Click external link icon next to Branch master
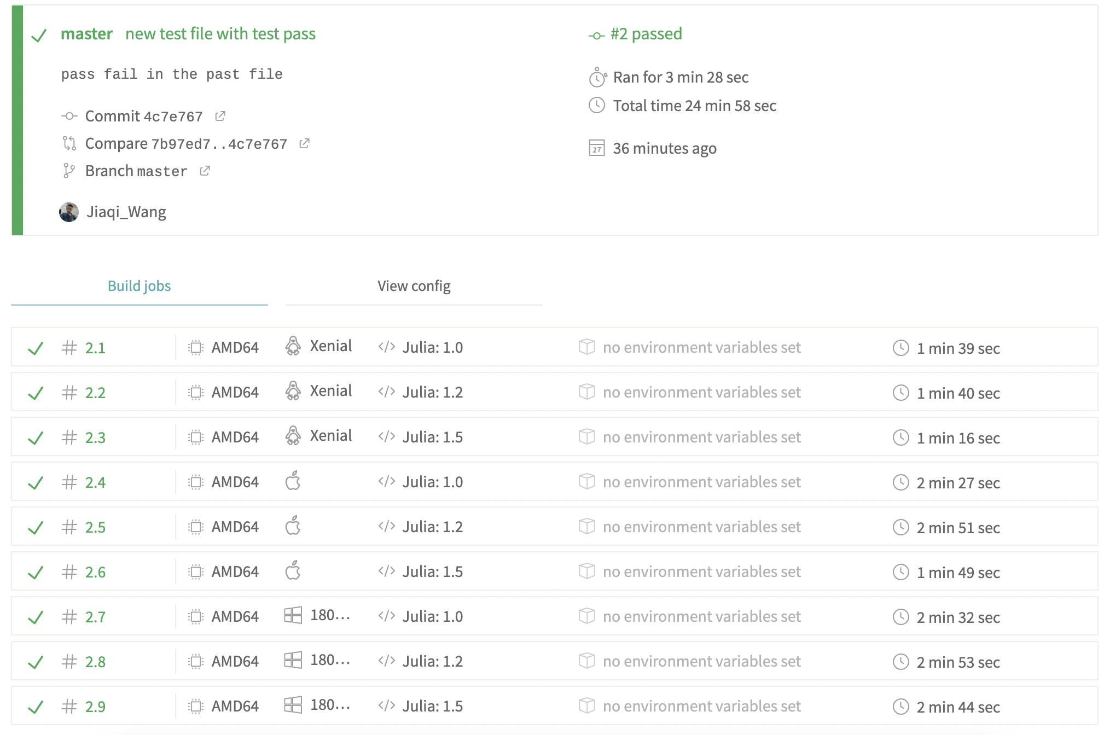Screen dimensions: 1104x735 tap(205, 171)
